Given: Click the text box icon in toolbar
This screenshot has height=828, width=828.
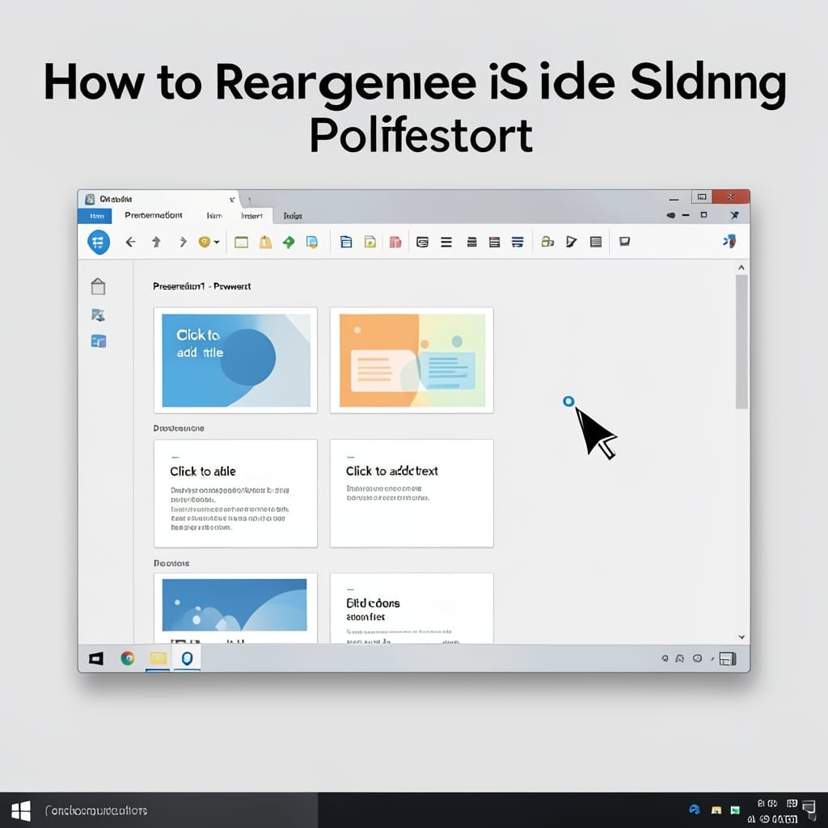Looking at the screenshot, I should coord(422,243).
